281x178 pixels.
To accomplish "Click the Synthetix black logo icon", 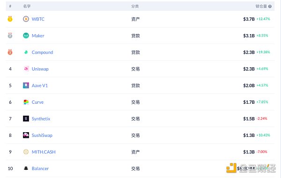I will click(x=26, y=119).
